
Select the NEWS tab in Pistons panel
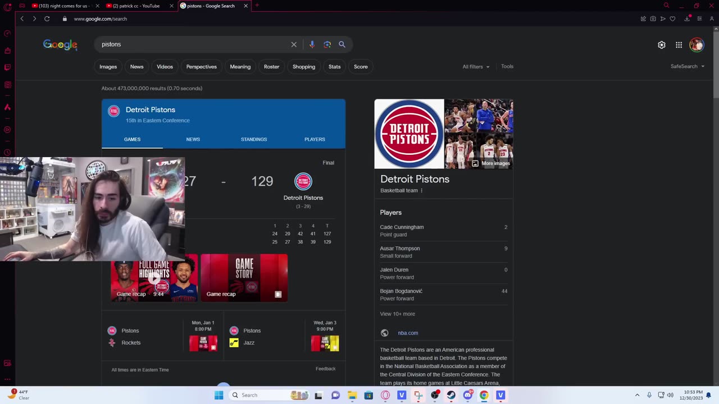click(x=193, y=139)
